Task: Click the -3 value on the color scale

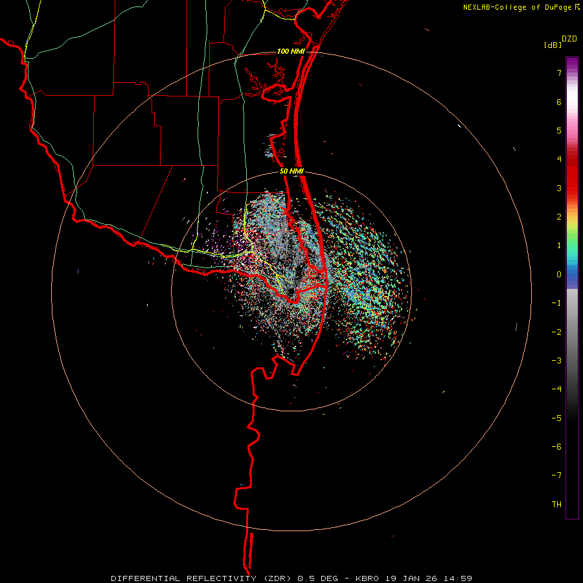Action: pos(556,361)
